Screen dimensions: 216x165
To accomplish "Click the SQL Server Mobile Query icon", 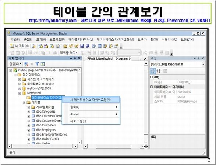I will click(58, 46).
